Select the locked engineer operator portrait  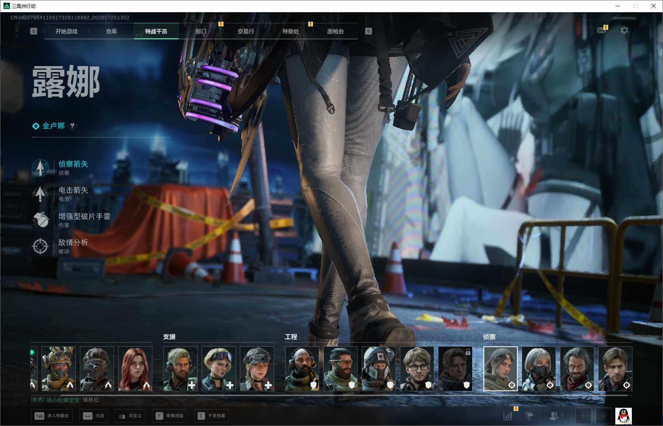click(x=455, y=369)
